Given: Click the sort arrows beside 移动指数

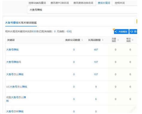Looking at the screenshot, I should pyautogui.click(x=133, y=40).
